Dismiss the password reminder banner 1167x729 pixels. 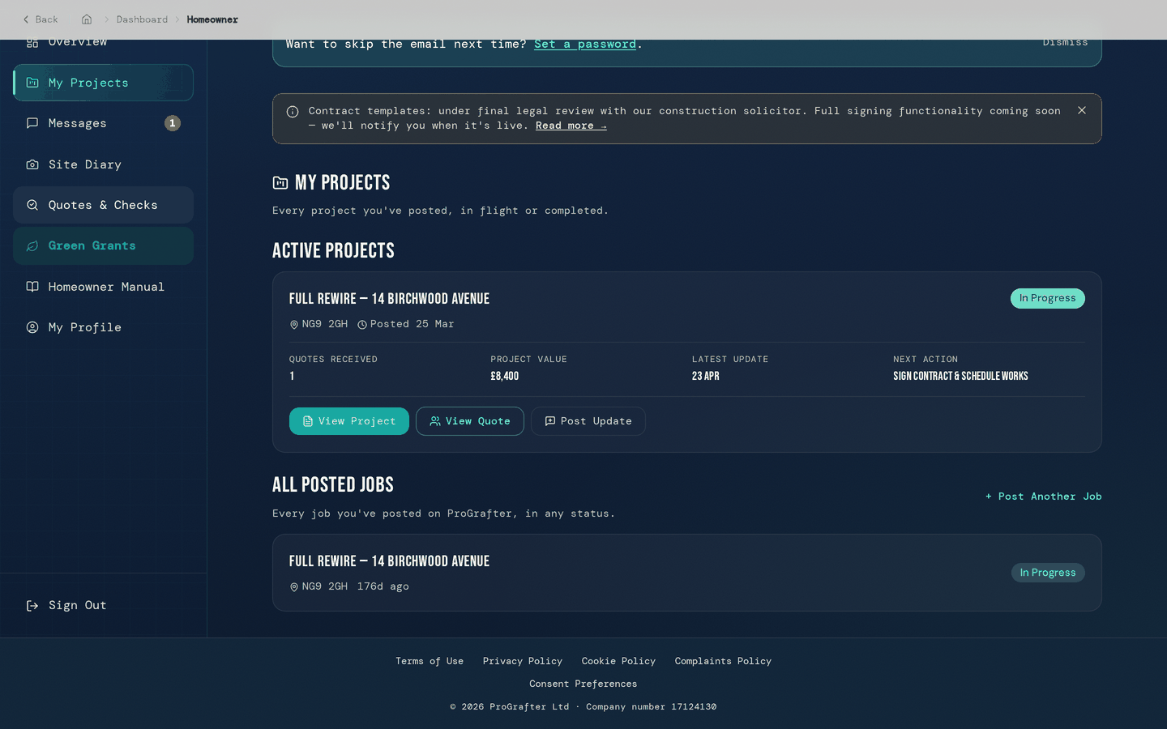(x=1065, y=42)
